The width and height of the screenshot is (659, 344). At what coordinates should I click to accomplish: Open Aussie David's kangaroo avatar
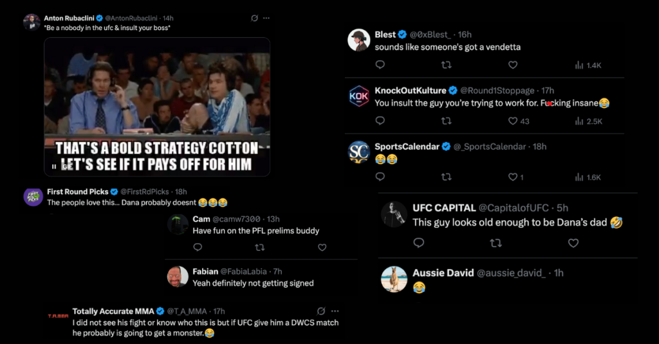point(394,279)
